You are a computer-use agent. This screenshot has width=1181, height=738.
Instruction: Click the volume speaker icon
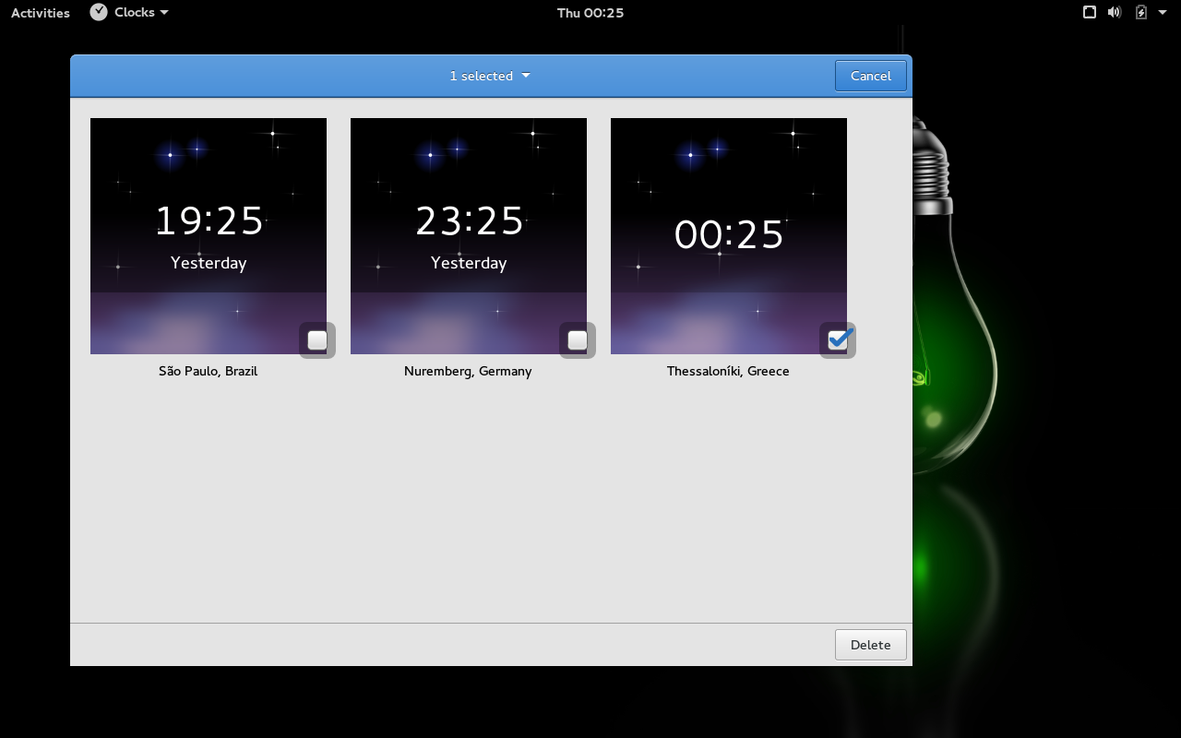[x=1115, y=12]
